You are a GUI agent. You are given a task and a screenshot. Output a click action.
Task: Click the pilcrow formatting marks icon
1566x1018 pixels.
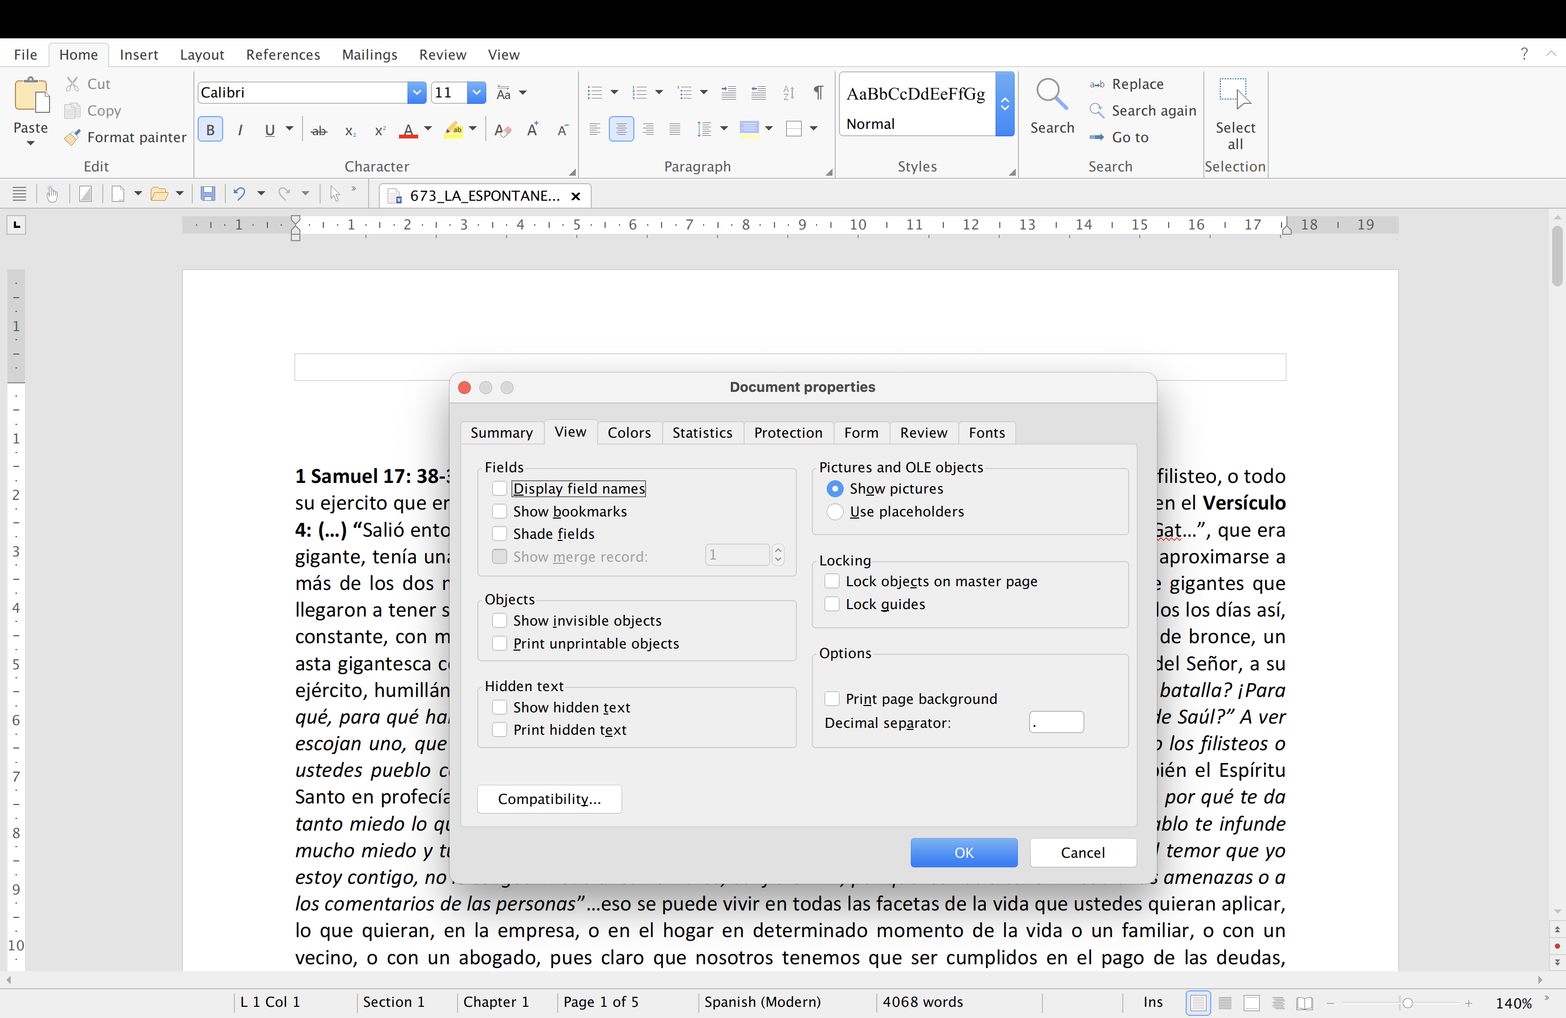(818, 93)
